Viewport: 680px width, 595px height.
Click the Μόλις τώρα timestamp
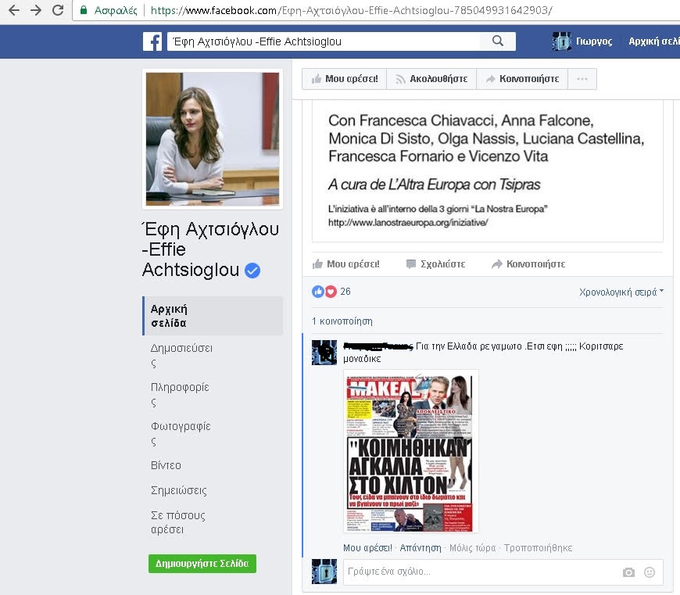[x=473, y=548]
